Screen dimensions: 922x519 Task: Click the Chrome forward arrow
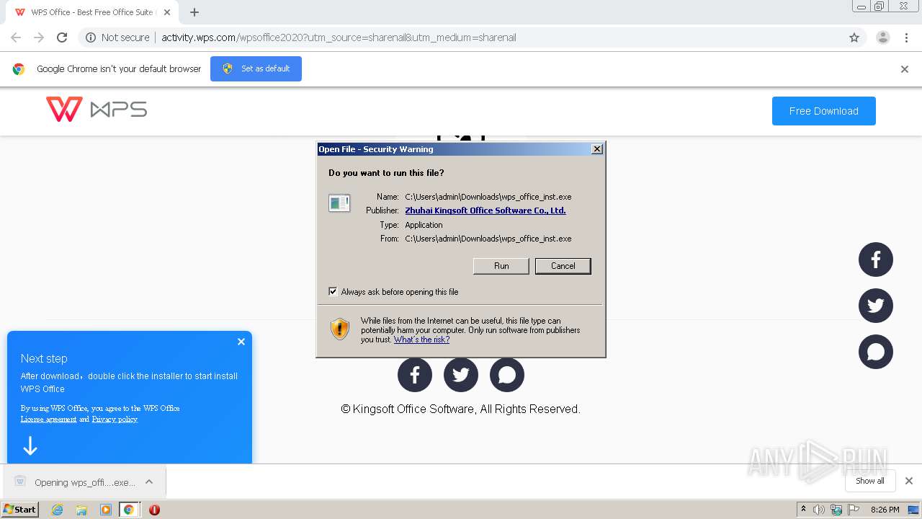click(39, 37)
